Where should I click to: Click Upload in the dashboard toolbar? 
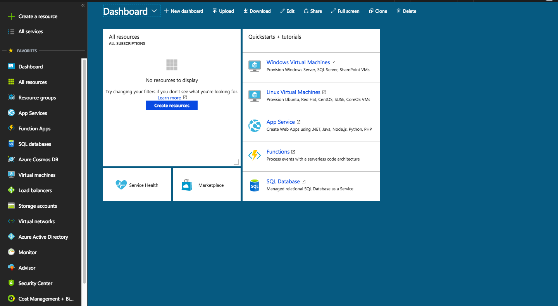point(223,11)
